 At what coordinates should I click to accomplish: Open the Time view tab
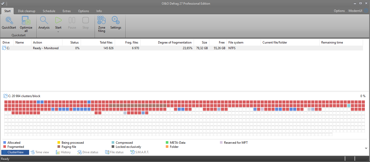pos(40,152)
